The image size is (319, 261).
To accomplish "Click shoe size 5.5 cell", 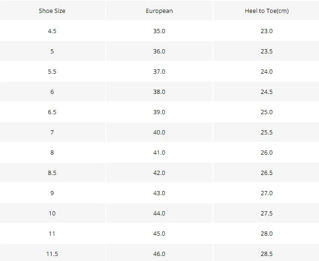I will point(52,71).
